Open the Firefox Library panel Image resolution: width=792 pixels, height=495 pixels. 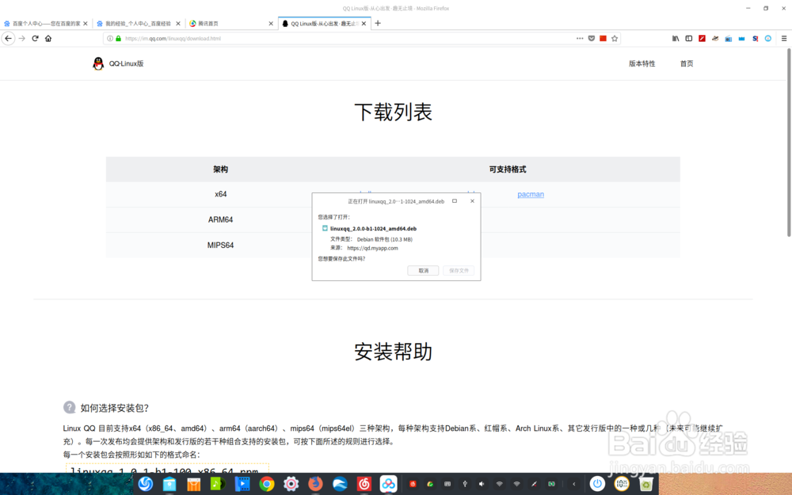click(676, 38)
